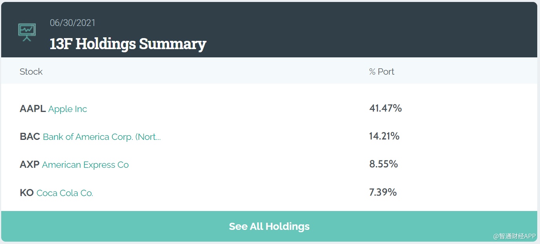This screenshot has height=244, width=540.
Task: Click Bank of America's 14.21% value
Action: (384, 136)
